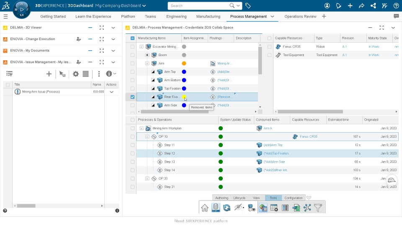Click the green status dot on Step 11

[221, 145]
